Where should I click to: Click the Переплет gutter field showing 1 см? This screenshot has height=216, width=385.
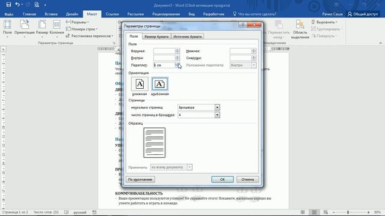pos(164,65)
